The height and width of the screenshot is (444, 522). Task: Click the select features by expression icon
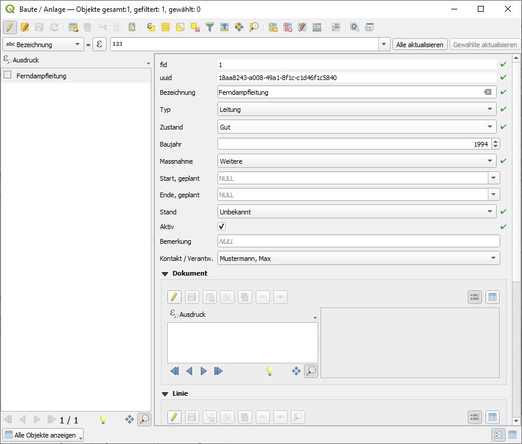150,27
